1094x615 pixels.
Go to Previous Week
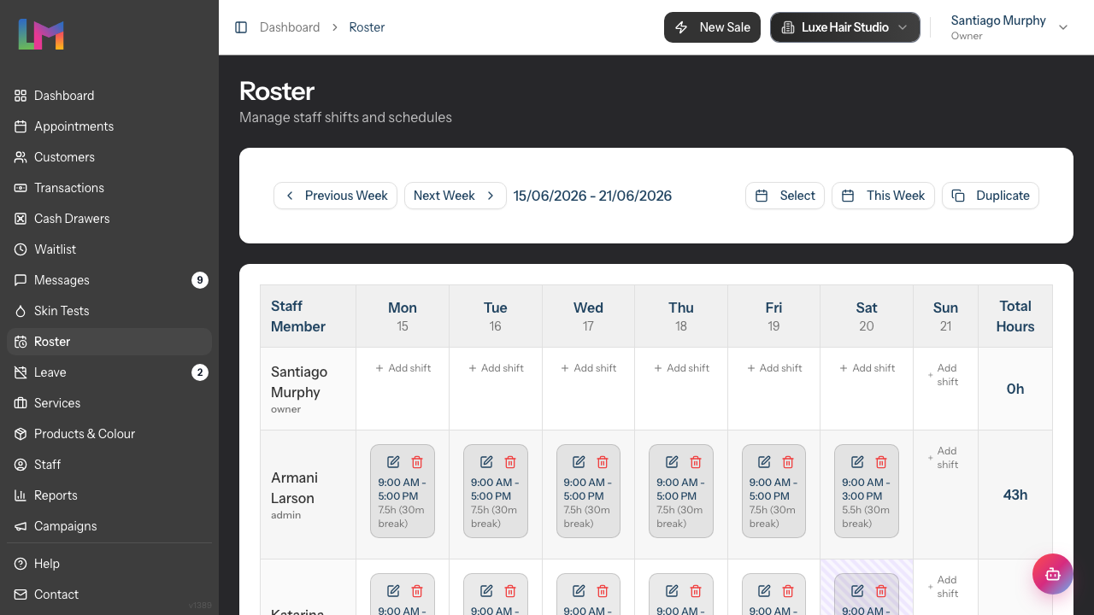335,196
